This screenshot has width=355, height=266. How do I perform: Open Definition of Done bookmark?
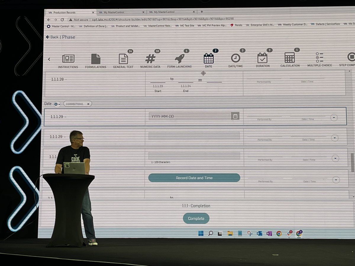(93, 26)
